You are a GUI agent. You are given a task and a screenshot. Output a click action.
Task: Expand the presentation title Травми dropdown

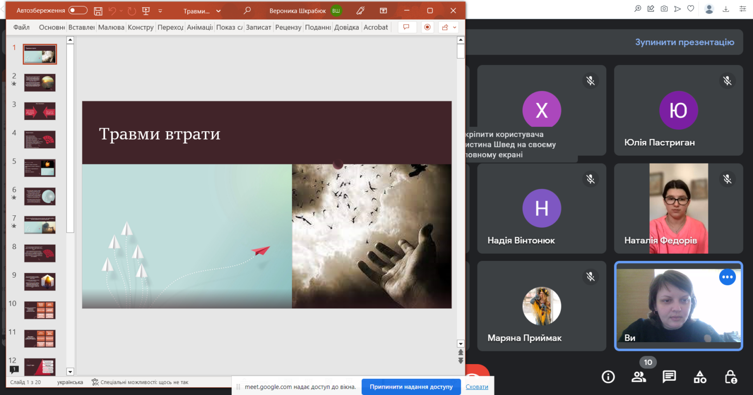point(202,11)
